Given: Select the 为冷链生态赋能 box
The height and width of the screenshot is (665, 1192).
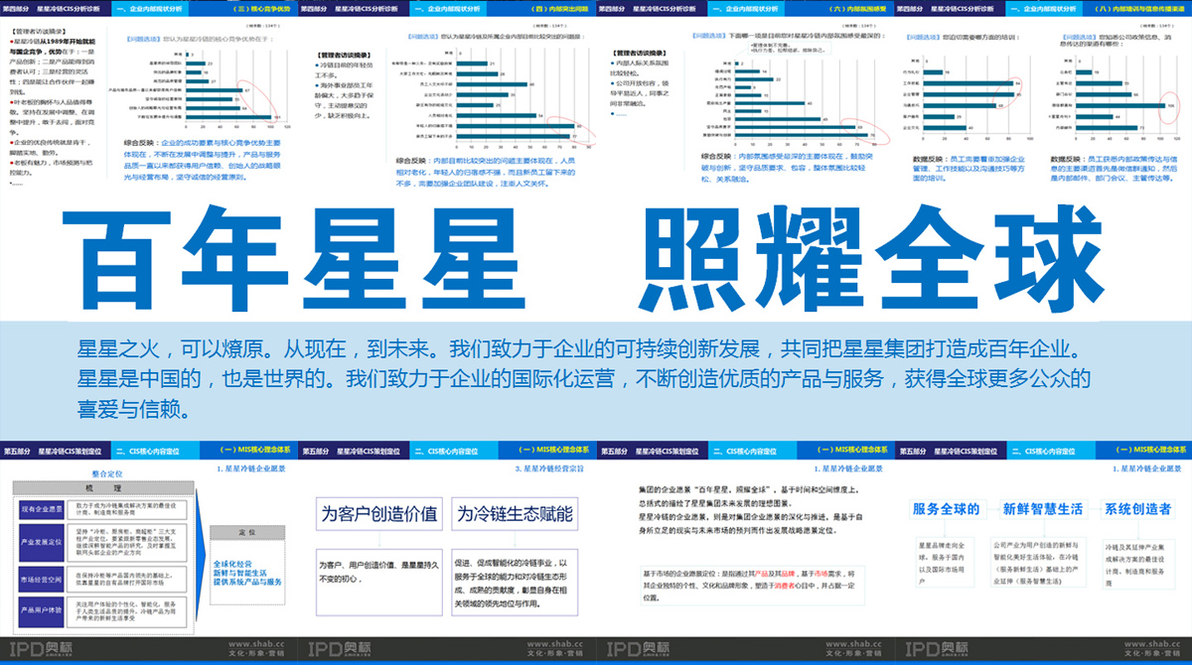Looking at the screenshot, I should coord(515,514).
